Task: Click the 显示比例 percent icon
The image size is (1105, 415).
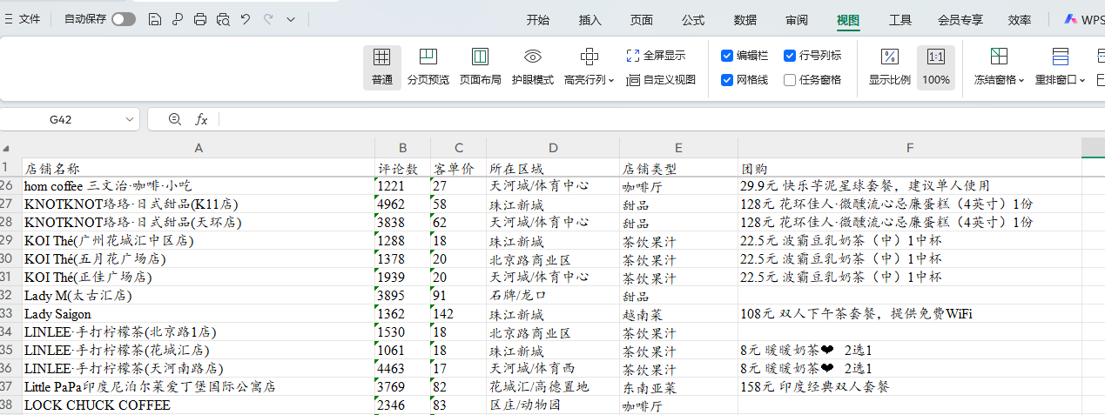Action: tap(890, 57)
